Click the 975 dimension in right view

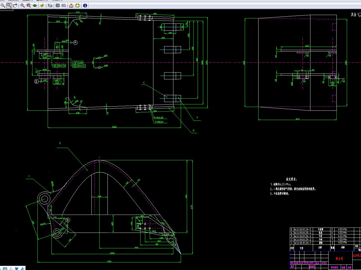pos(297,119)
